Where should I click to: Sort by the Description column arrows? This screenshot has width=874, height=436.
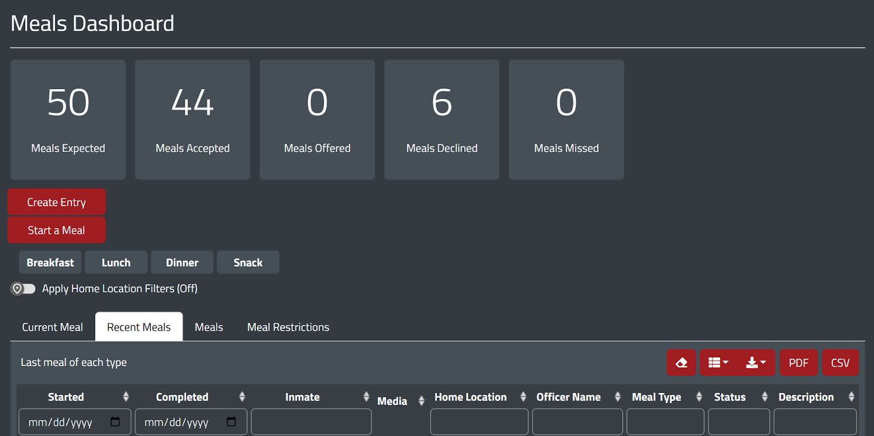click(851, 397)
